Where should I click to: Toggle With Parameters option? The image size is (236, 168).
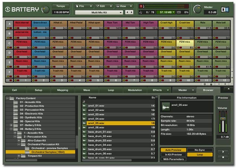173,159
